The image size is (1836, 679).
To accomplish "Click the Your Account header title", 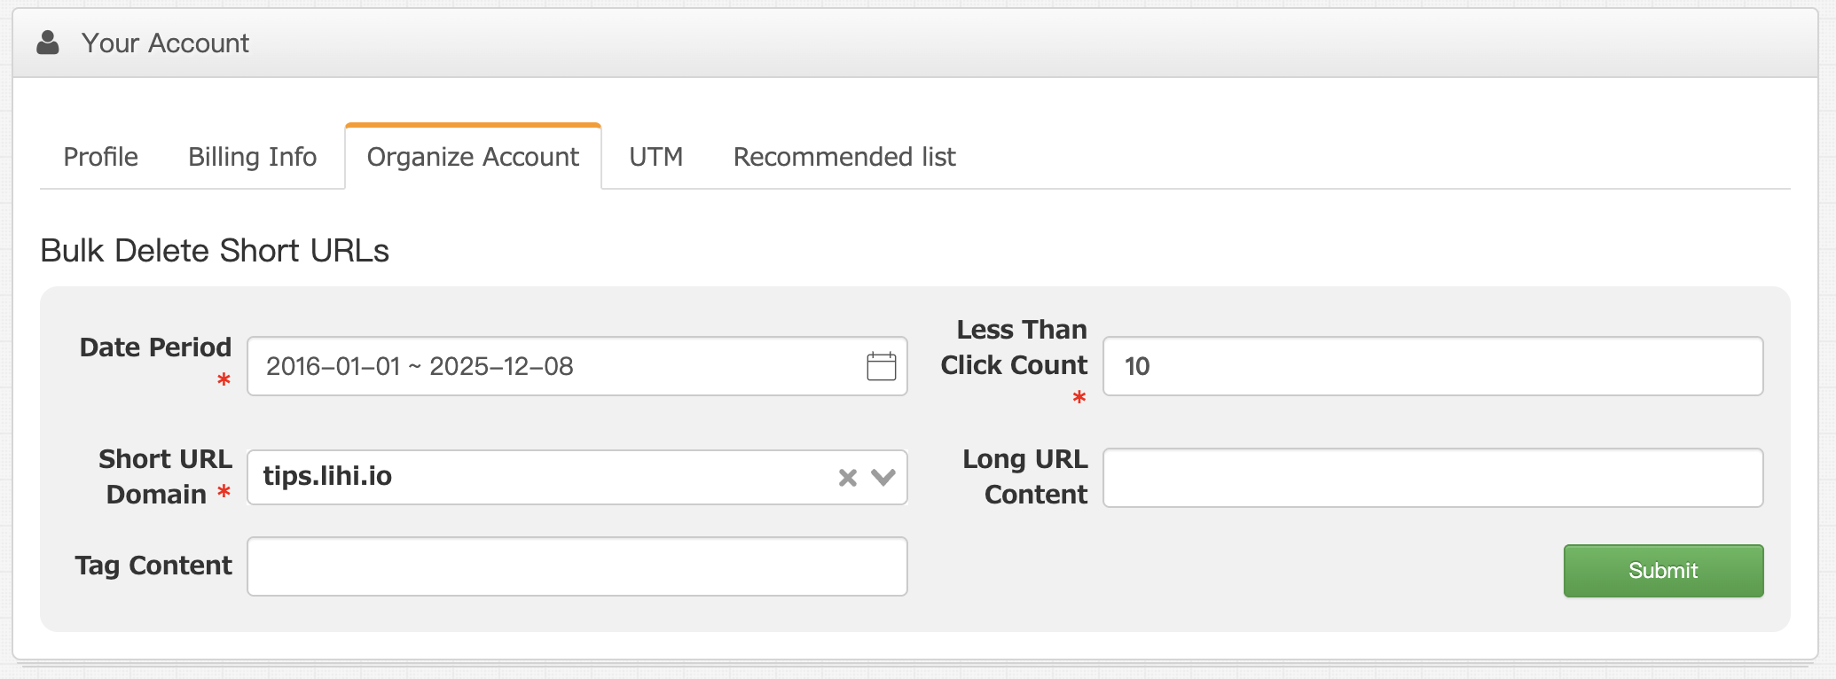I will coord(165,43).
